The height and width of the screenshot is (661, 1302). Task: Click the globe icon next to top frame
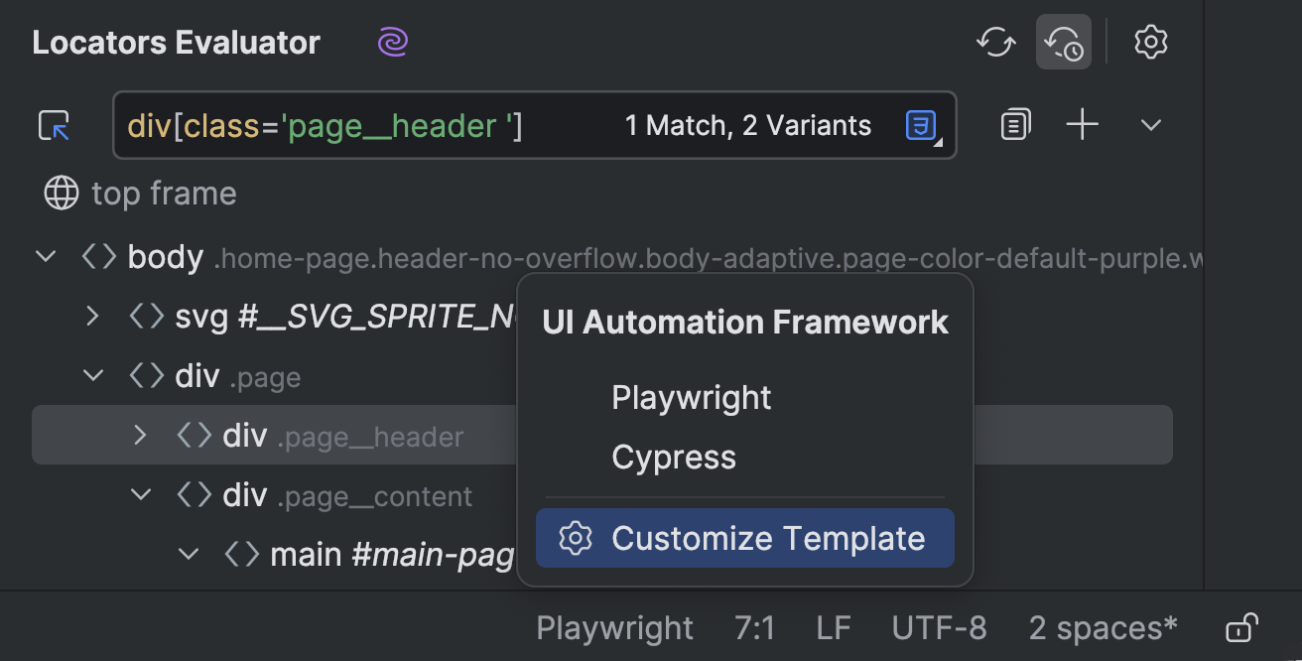click(61, 193)
